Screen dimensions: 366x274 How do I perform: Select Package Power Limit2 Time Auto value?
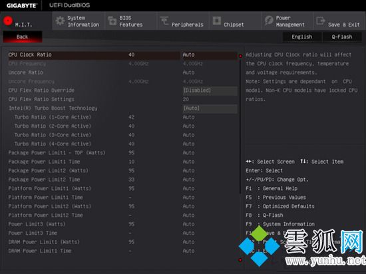(x=188, y=180)
